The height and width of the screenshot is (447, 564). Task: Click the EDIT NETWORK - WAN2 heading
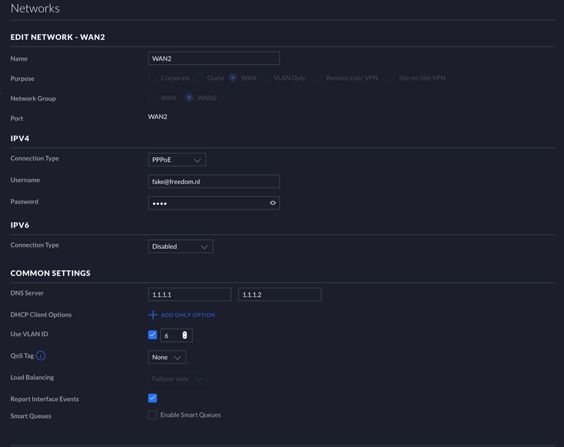[58, 37]
